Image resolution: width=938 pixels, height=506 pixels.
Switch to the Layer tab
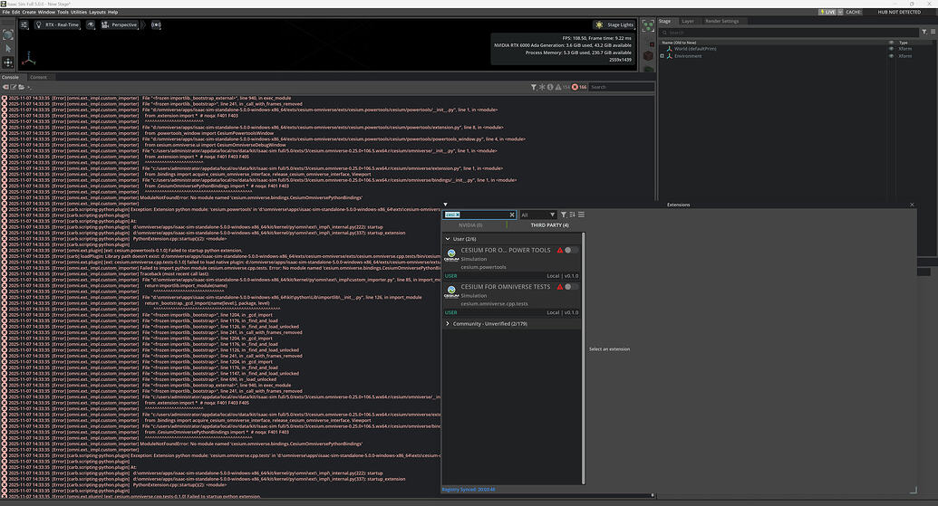(x=688, y=21)
